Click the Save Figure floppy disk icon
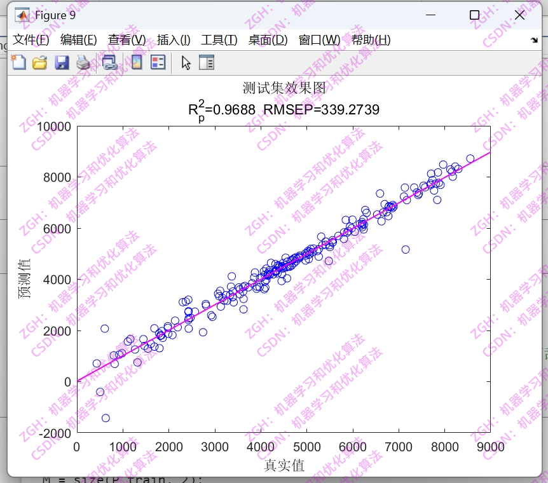 coord(62,63)
